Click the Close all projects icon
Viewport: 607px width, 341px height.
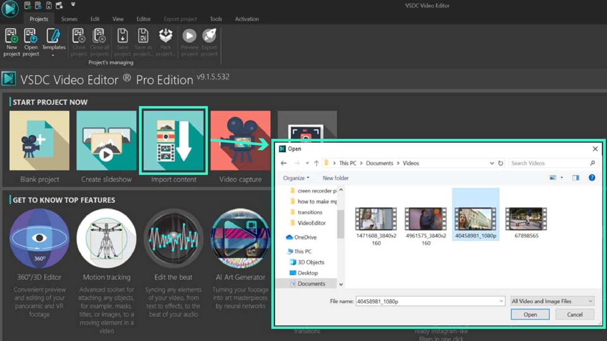(99, 42)
